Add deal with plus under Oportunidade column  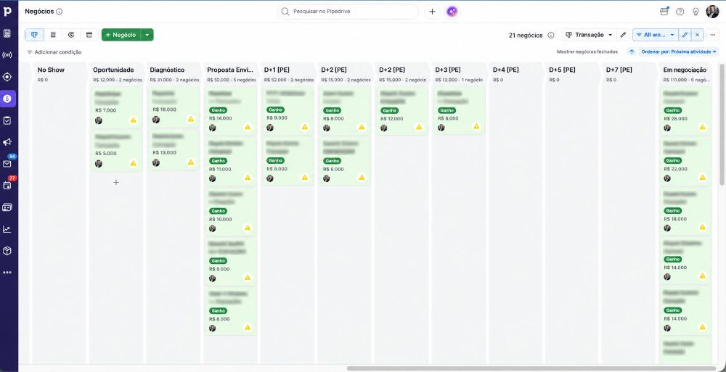click(116, 182)
